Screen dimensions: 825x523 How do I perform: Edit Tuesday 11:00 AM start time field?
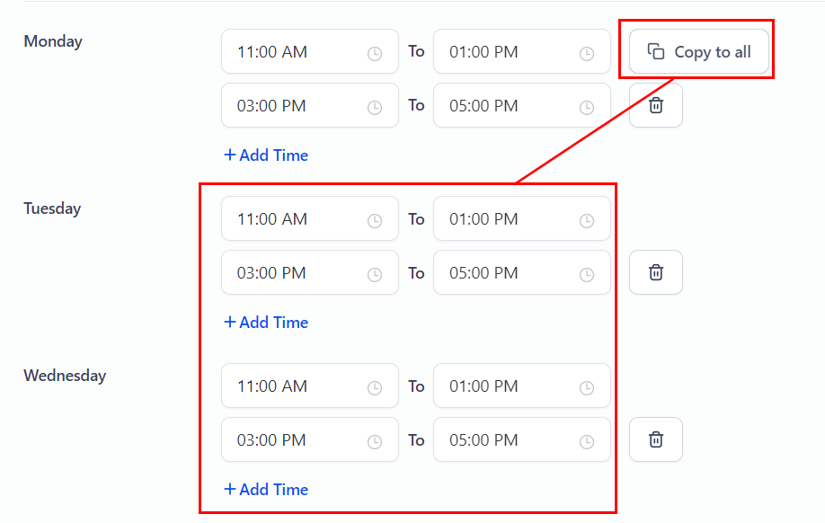click(x=292, y=219)
